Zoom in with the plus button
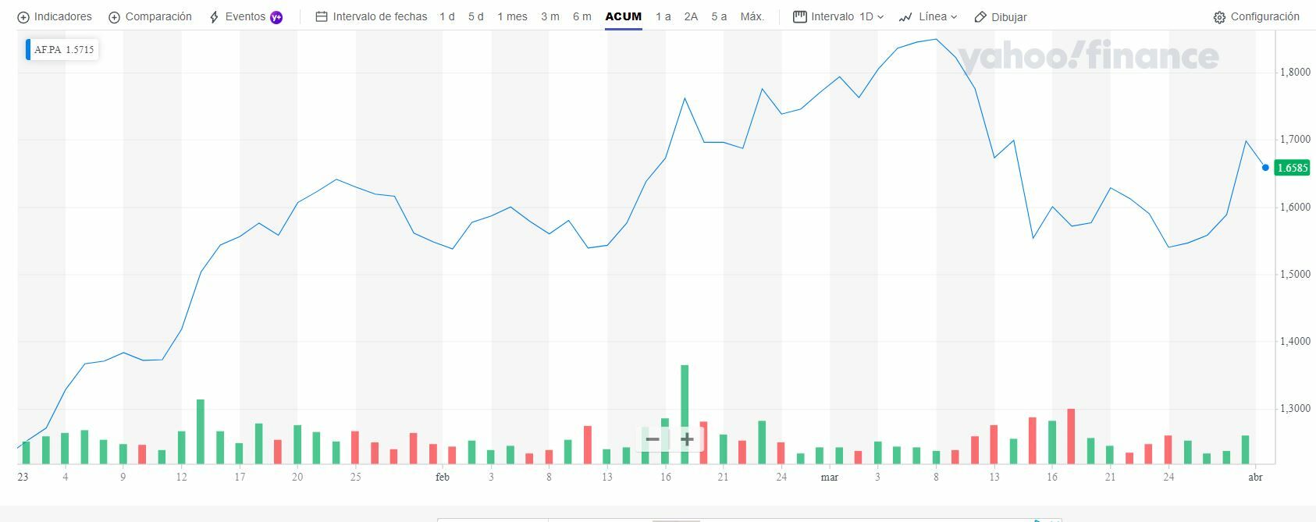The height and width of the screenshot is (522, 1316). click(x=687, y=439)
